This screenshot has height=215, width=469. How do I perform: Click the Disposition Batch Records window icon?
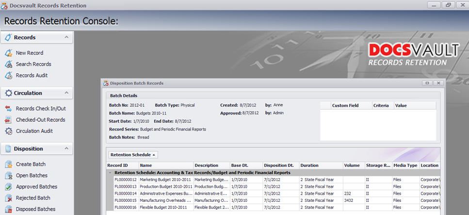point(106,83)
